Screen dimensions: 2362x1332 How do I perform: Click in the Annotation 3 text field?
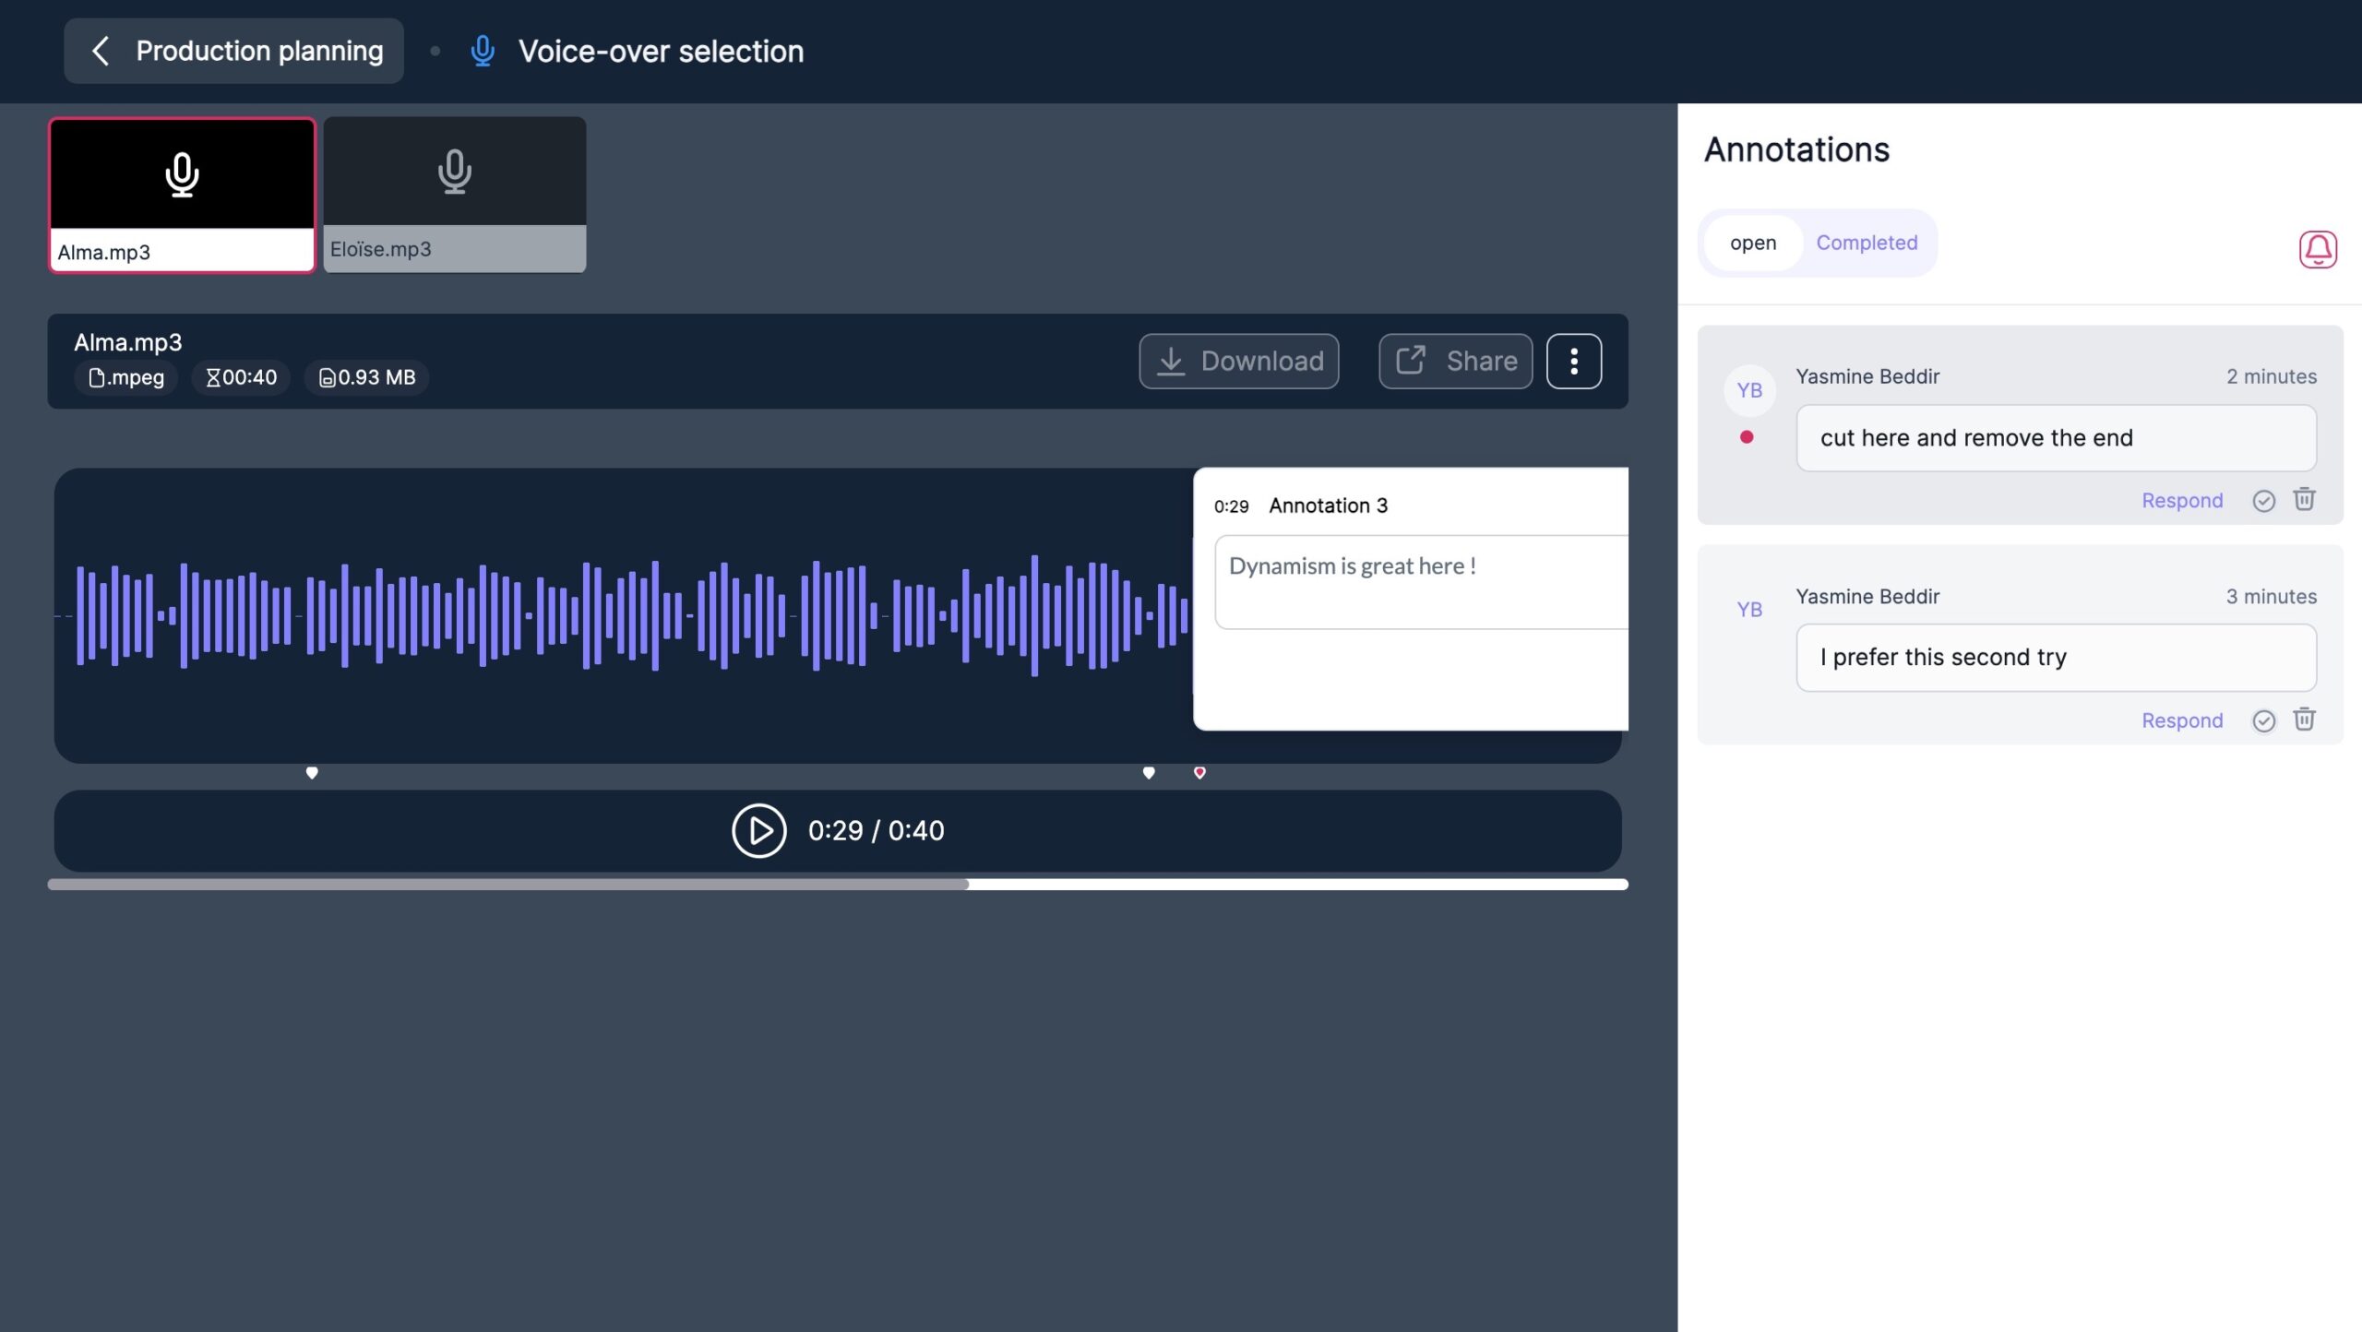pos(1421,582)
